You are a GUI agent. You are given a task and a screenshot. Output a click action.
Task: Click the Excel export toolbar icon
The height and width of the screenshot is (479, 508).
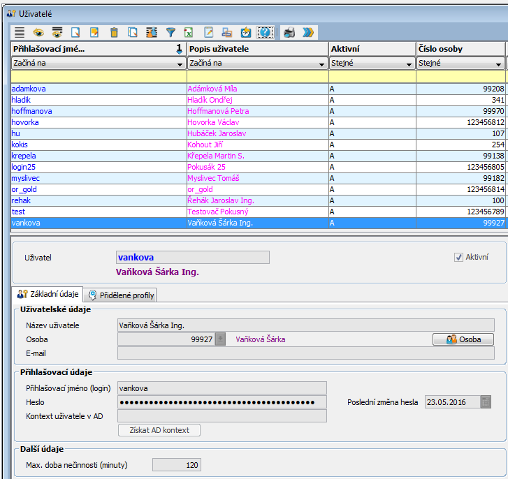189,32
